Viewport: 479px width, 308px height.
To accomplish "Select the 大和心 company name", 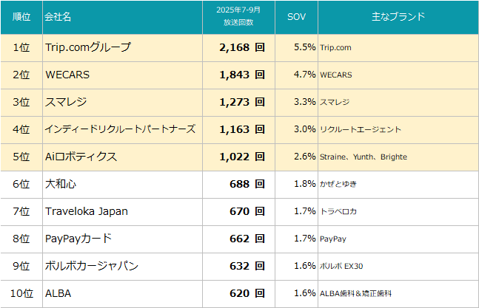I will (x=61, y=184).
